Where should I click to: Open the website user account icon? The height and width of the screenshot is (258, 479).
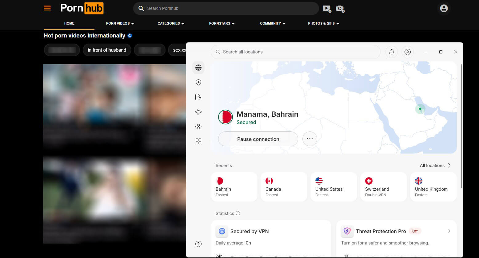coord(444,8)
